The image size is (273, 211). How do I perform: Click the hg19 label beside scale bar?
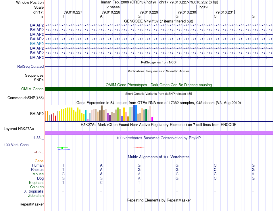203,7
